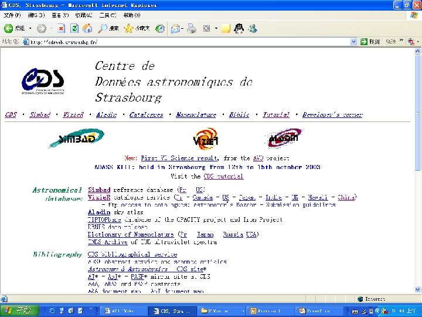Click the CDS logo image
The height and width of the screenshot is (317, 422).
43,81
